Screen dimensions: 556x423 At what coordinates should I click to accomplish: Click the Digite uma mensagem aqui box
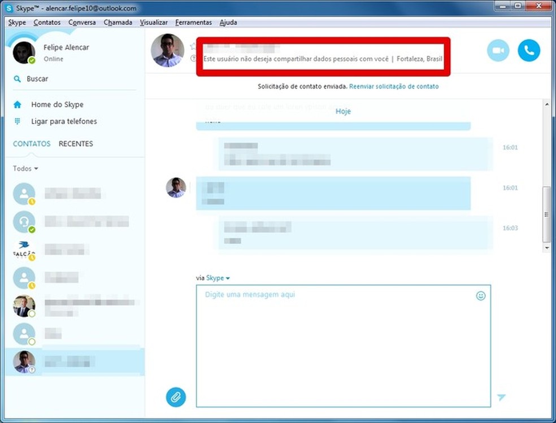[343, 346]
